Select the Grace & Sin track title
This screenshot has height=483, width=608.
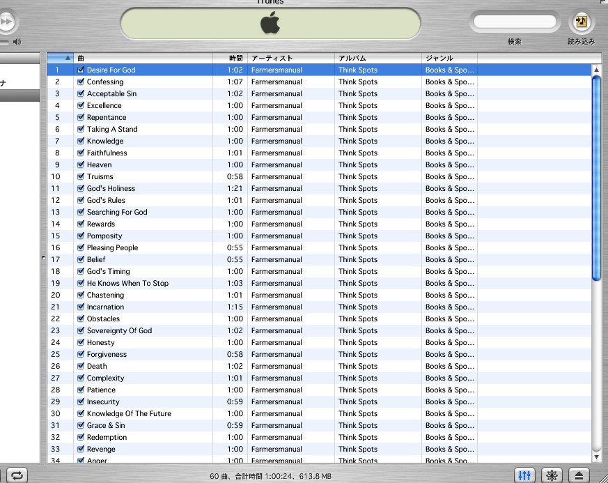point(106,425)
